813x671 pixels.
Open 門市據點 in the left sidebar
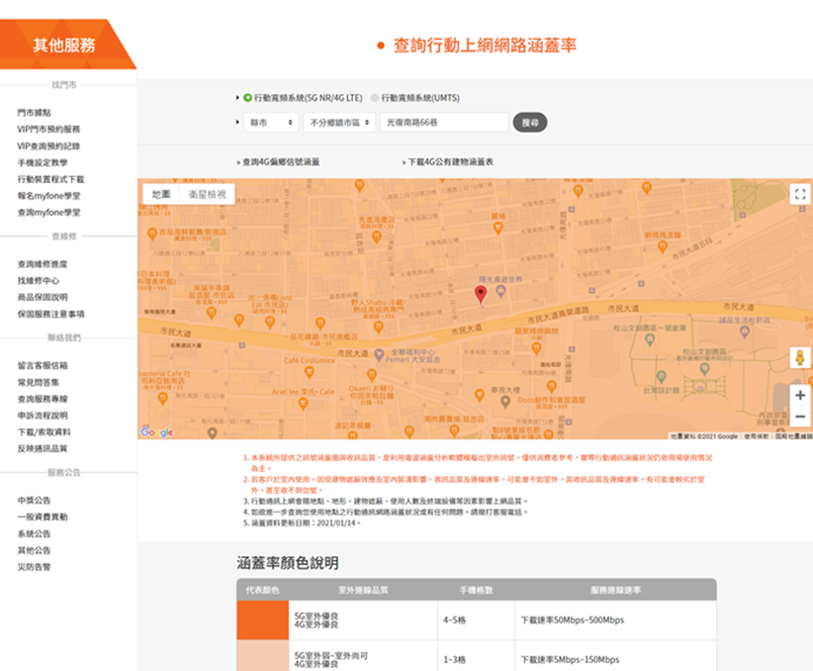(34, 113)
